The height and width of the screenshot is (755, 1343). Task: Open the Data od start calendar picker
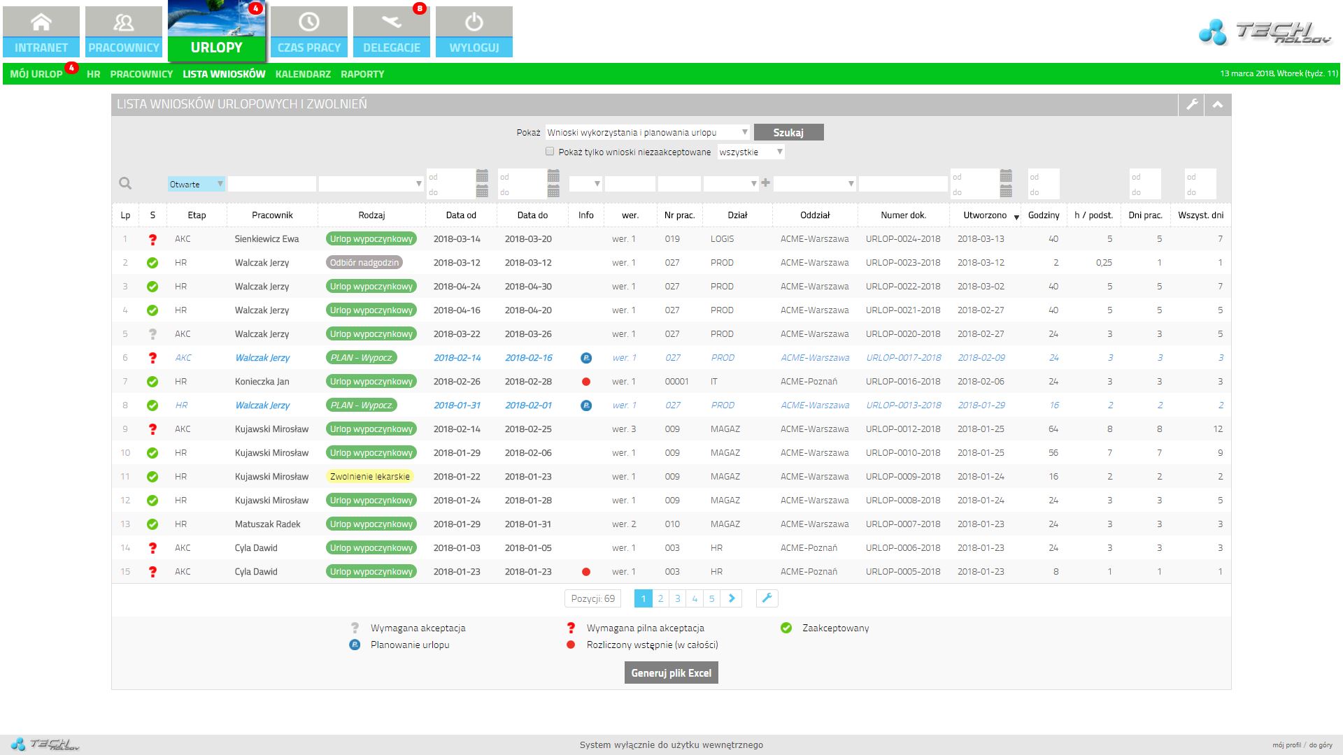482,175
